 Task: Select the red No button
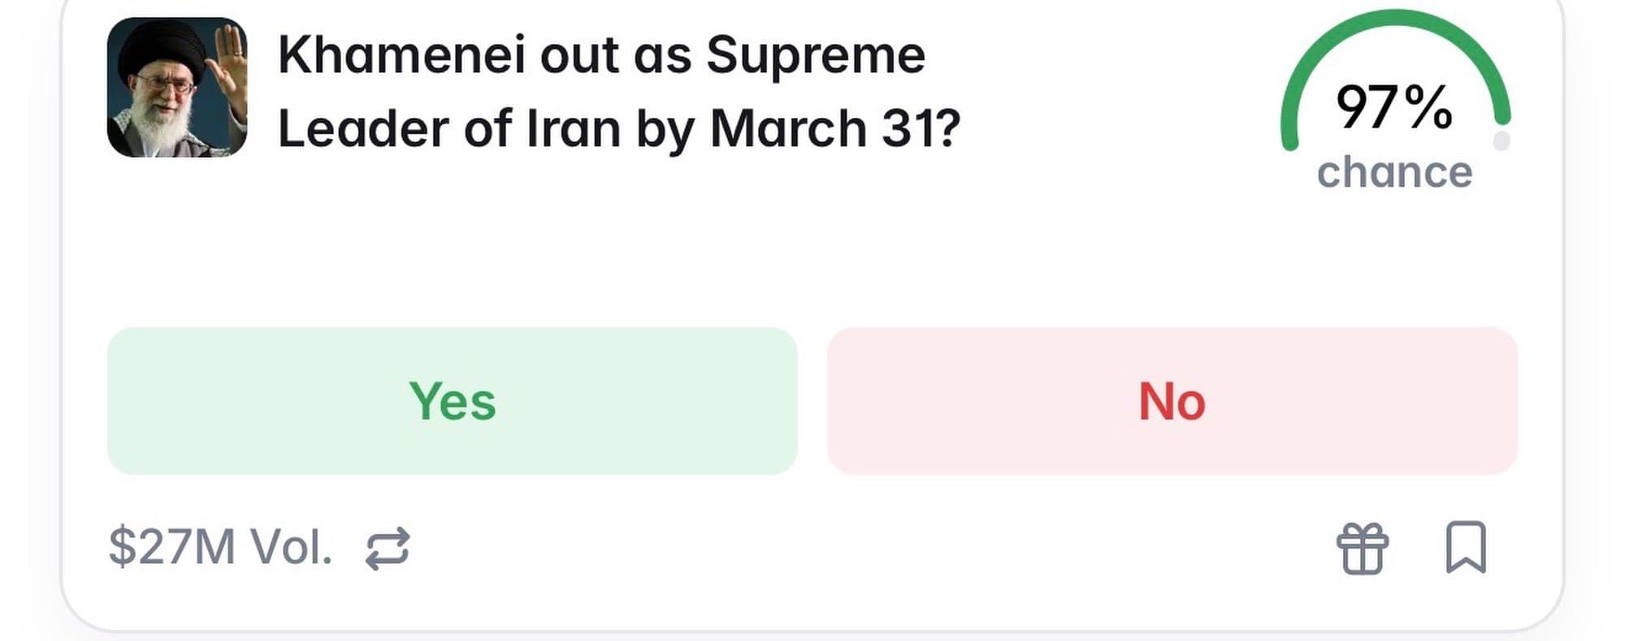(1172, 401)
